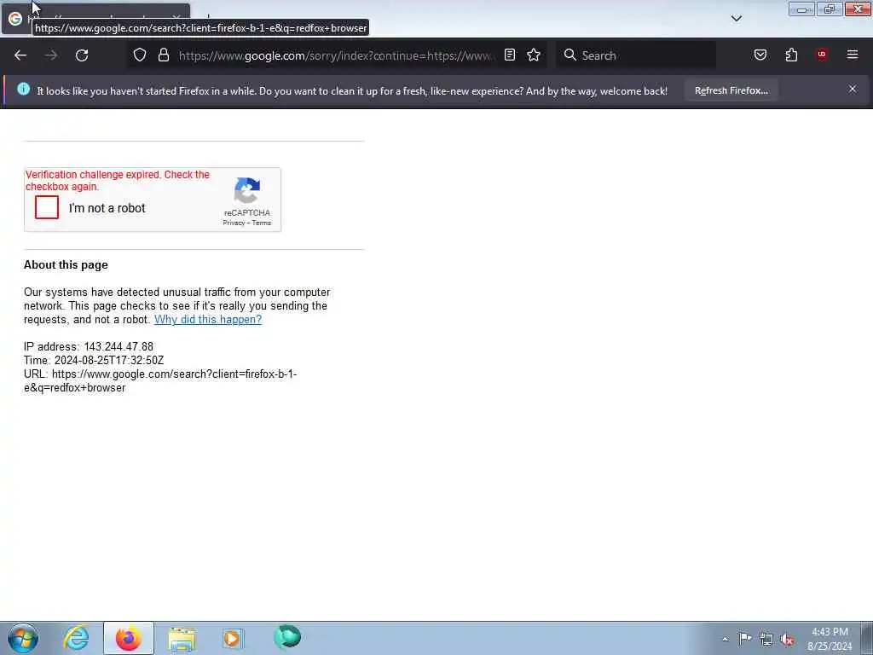Open the green round taskbar application
Viewport: 873px width, 655px height.
coord(287,637)
